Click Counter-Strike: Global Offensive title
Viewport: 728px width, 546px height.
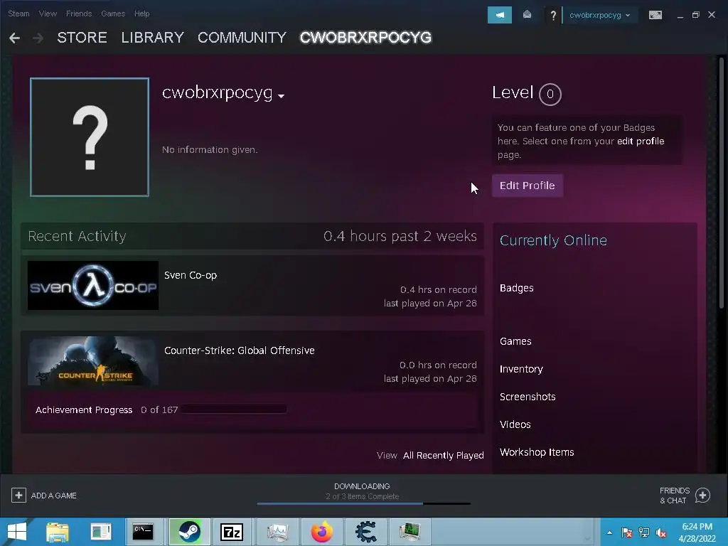coord(239,350)
